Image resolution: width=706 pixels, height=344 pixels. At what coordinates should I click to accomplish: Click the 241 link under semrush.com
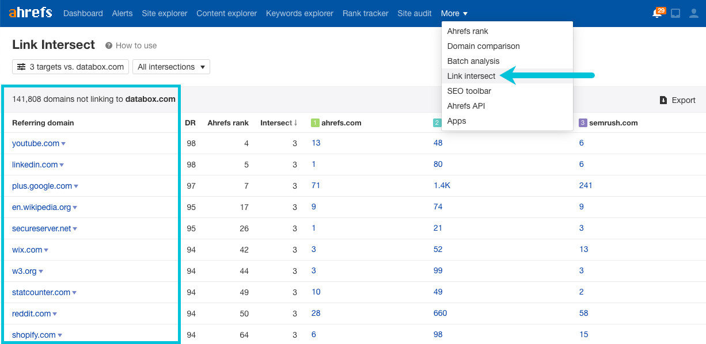click(x=586, y=185)
